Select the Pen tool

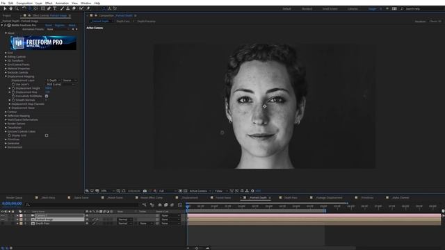49,9
